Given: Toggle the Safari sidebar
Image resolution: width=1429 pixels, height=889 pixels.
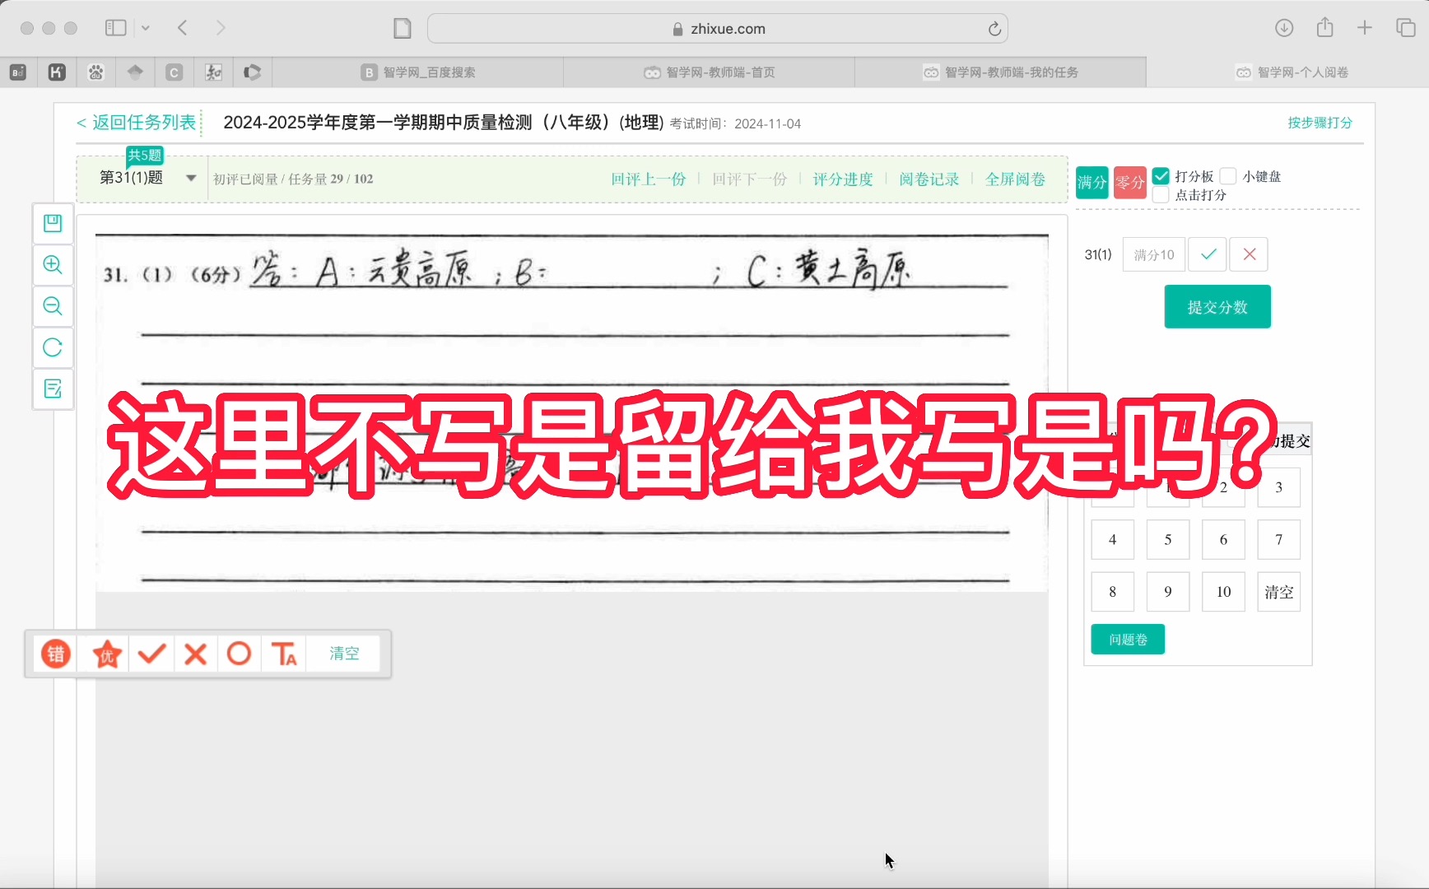Looking at the screenshot, I should [115, 28].
